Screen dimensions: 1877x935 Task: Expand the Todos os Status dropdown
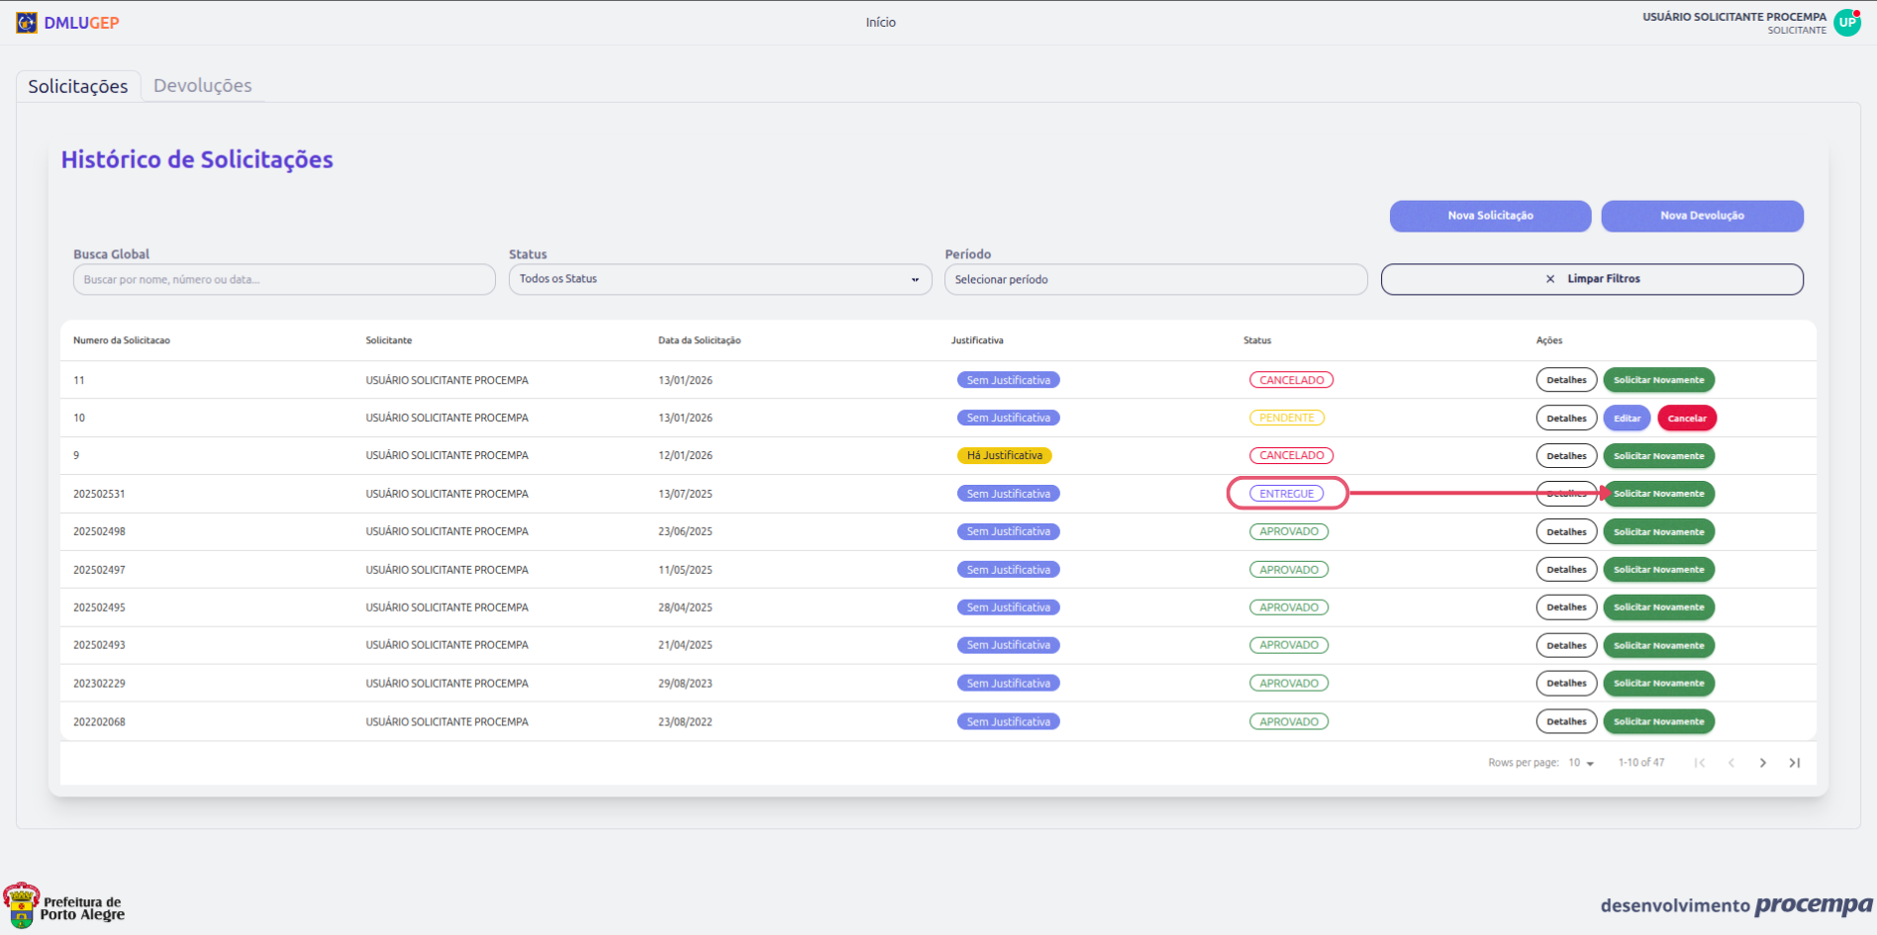pyautogui.click(x=720, y=279)
